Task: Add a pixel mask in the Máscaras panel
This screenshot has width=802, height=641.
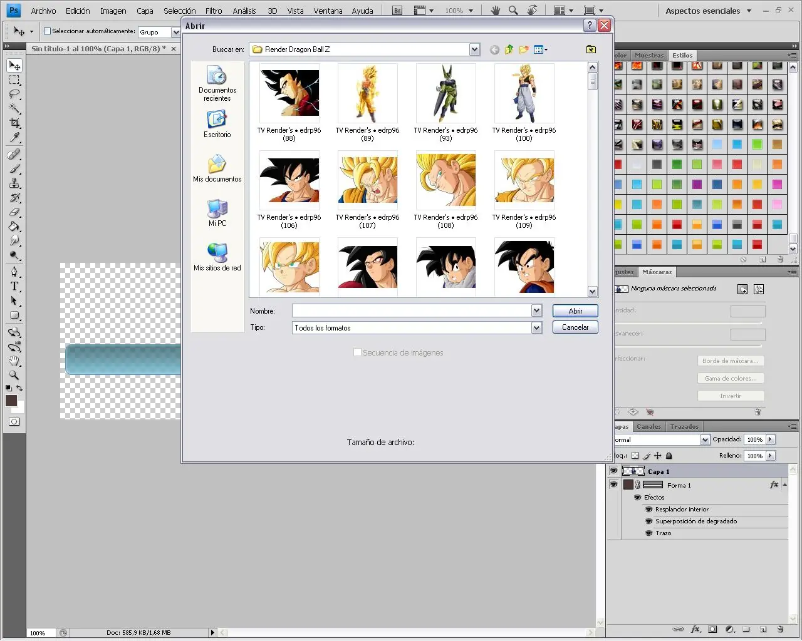Action: tap(742, 289)
